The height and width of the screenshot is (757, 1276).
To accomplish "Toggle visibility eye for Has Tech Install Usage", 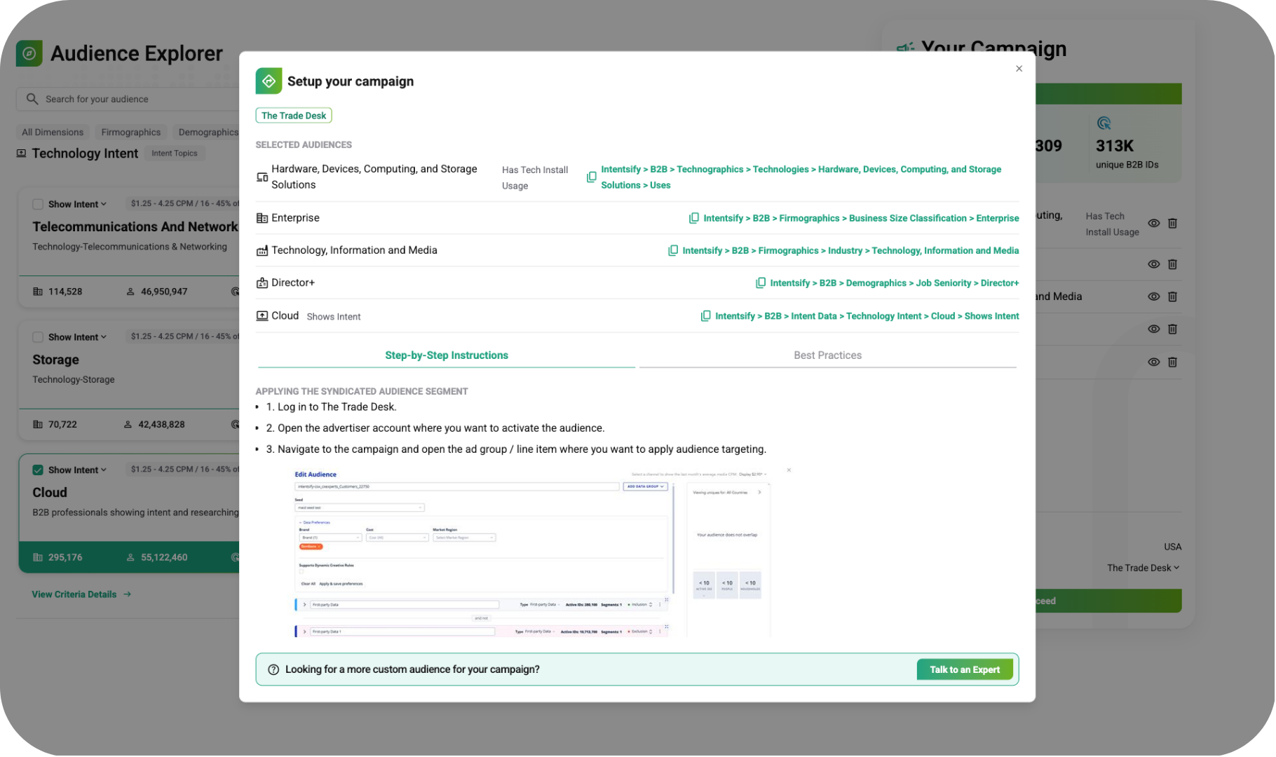I will coord(1153,224).
